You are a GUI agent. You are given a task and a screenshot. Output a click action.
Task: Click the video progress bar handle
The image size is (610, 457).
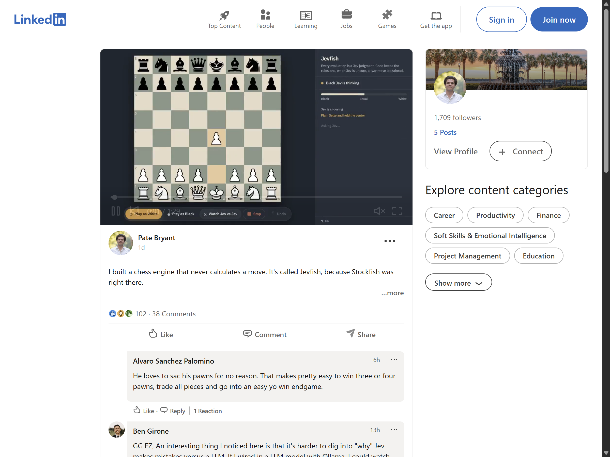(x=114, y=197)
